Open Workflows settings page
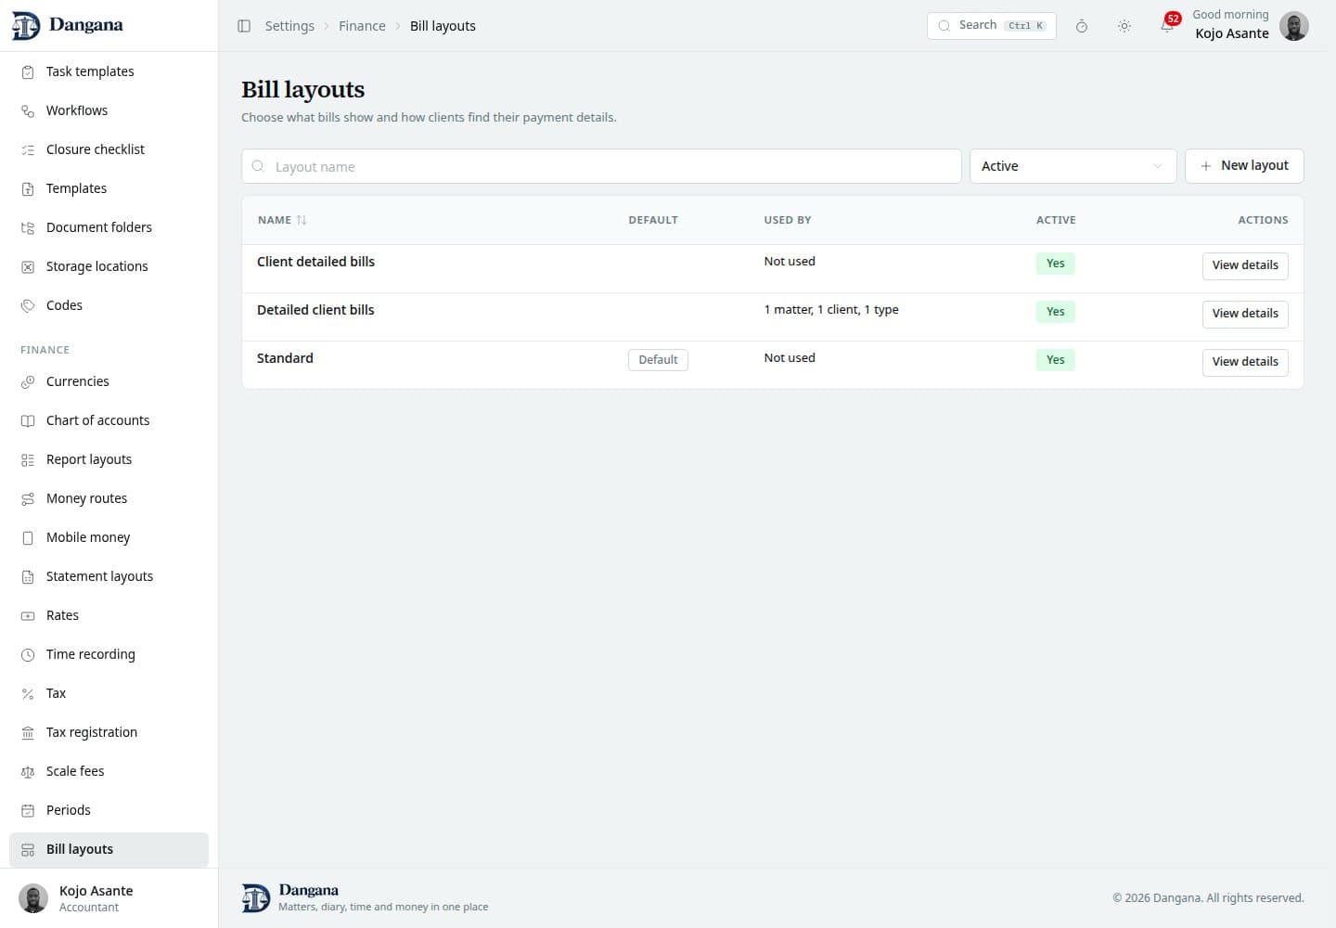 coord(109,110)
